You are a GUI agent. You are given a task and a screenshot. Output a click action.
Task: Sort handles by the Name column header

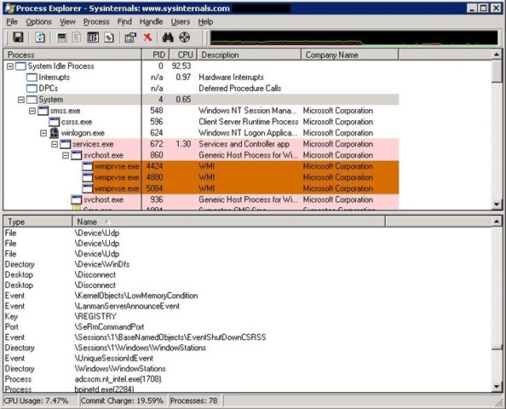click(x=229, y=222)
